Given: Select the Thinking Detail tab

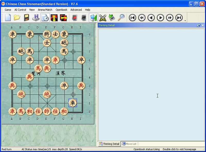Looking at the screenshot, I should tap(109, 144).
